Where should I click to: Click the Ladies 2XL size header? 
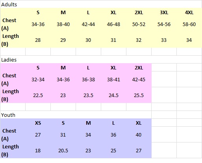point(139,68)
